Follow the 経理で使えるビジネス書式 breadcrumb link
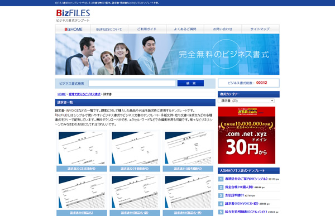This screenshot has height=216, width=335. [85, 94]
